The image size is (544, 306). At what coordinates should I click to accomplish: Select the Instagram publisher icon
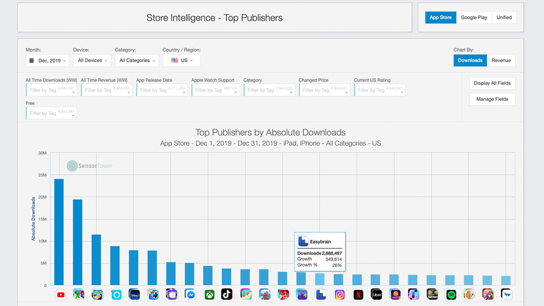click(339, 294)
